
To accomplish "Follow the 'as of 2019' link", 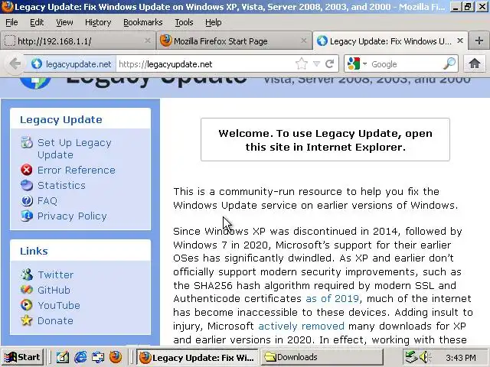I will click(x=332, y=299).
